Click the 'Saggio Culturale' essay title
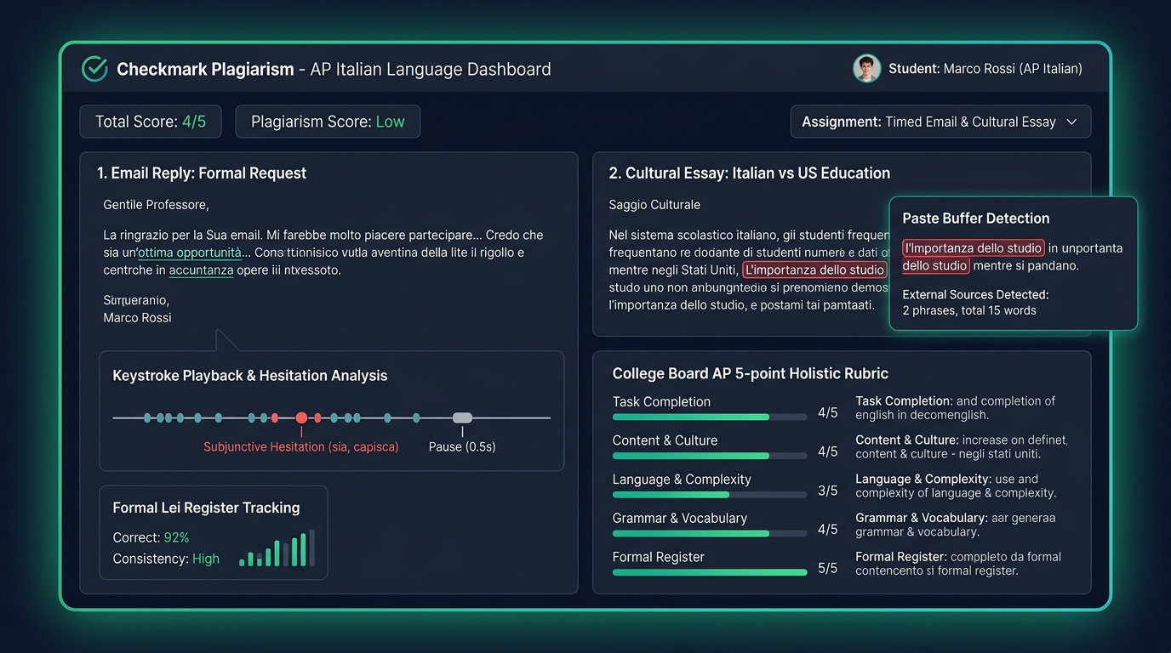This screenshot has width=1171, height=653. [x=654, y=205]
